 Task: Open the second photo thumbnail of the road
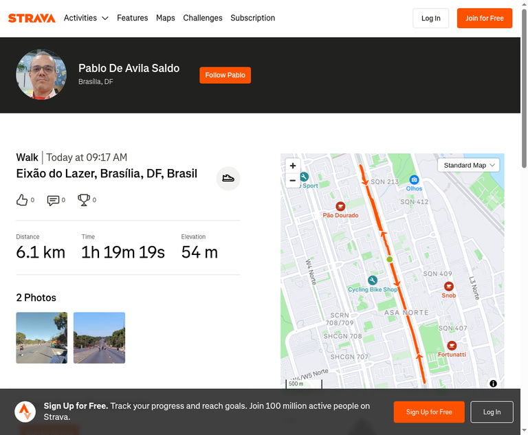click(x=99, y=337)
